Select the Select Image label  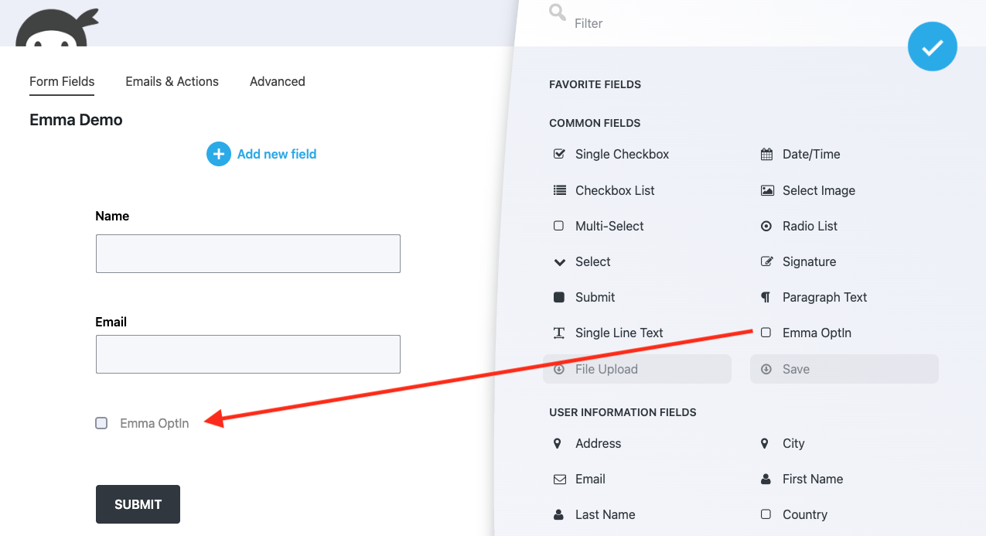click(x=819, y=190)
